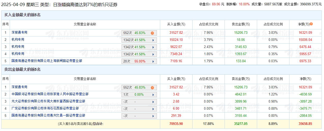Expand the stats box in 光大证券东莞大朗 row

click(x=139, y=102)
